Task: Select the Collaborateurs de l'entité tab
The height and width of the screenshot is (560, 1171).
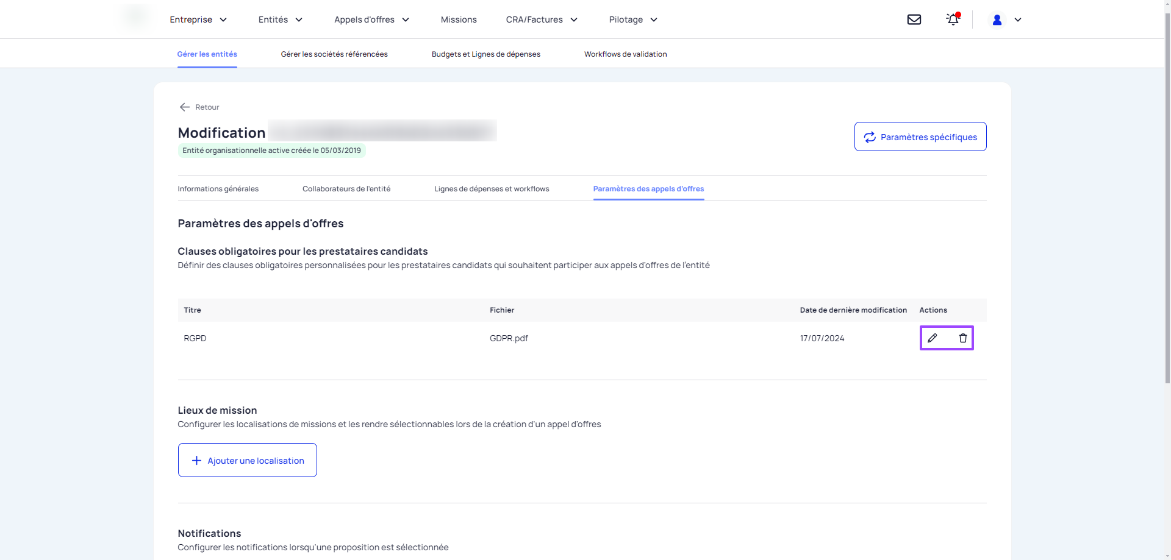Action: pyautogui.click(x=346, y=189)
